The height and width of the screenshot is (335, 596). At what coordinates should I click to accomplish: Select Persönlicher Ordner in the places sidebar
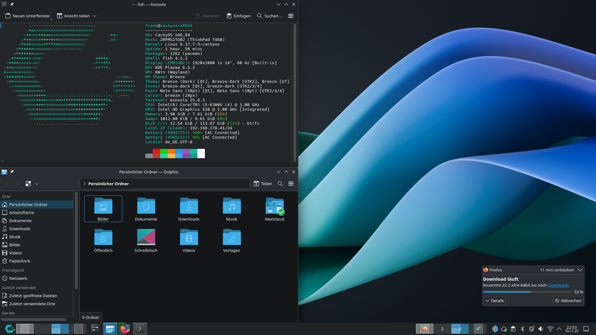37,204
